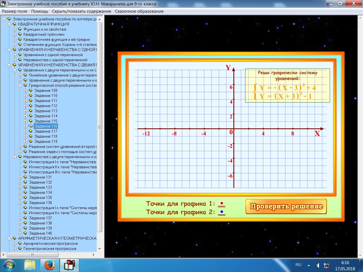363x272 pixels.
Task: Click the Windows Start button
Action: [x=9, y=265]
